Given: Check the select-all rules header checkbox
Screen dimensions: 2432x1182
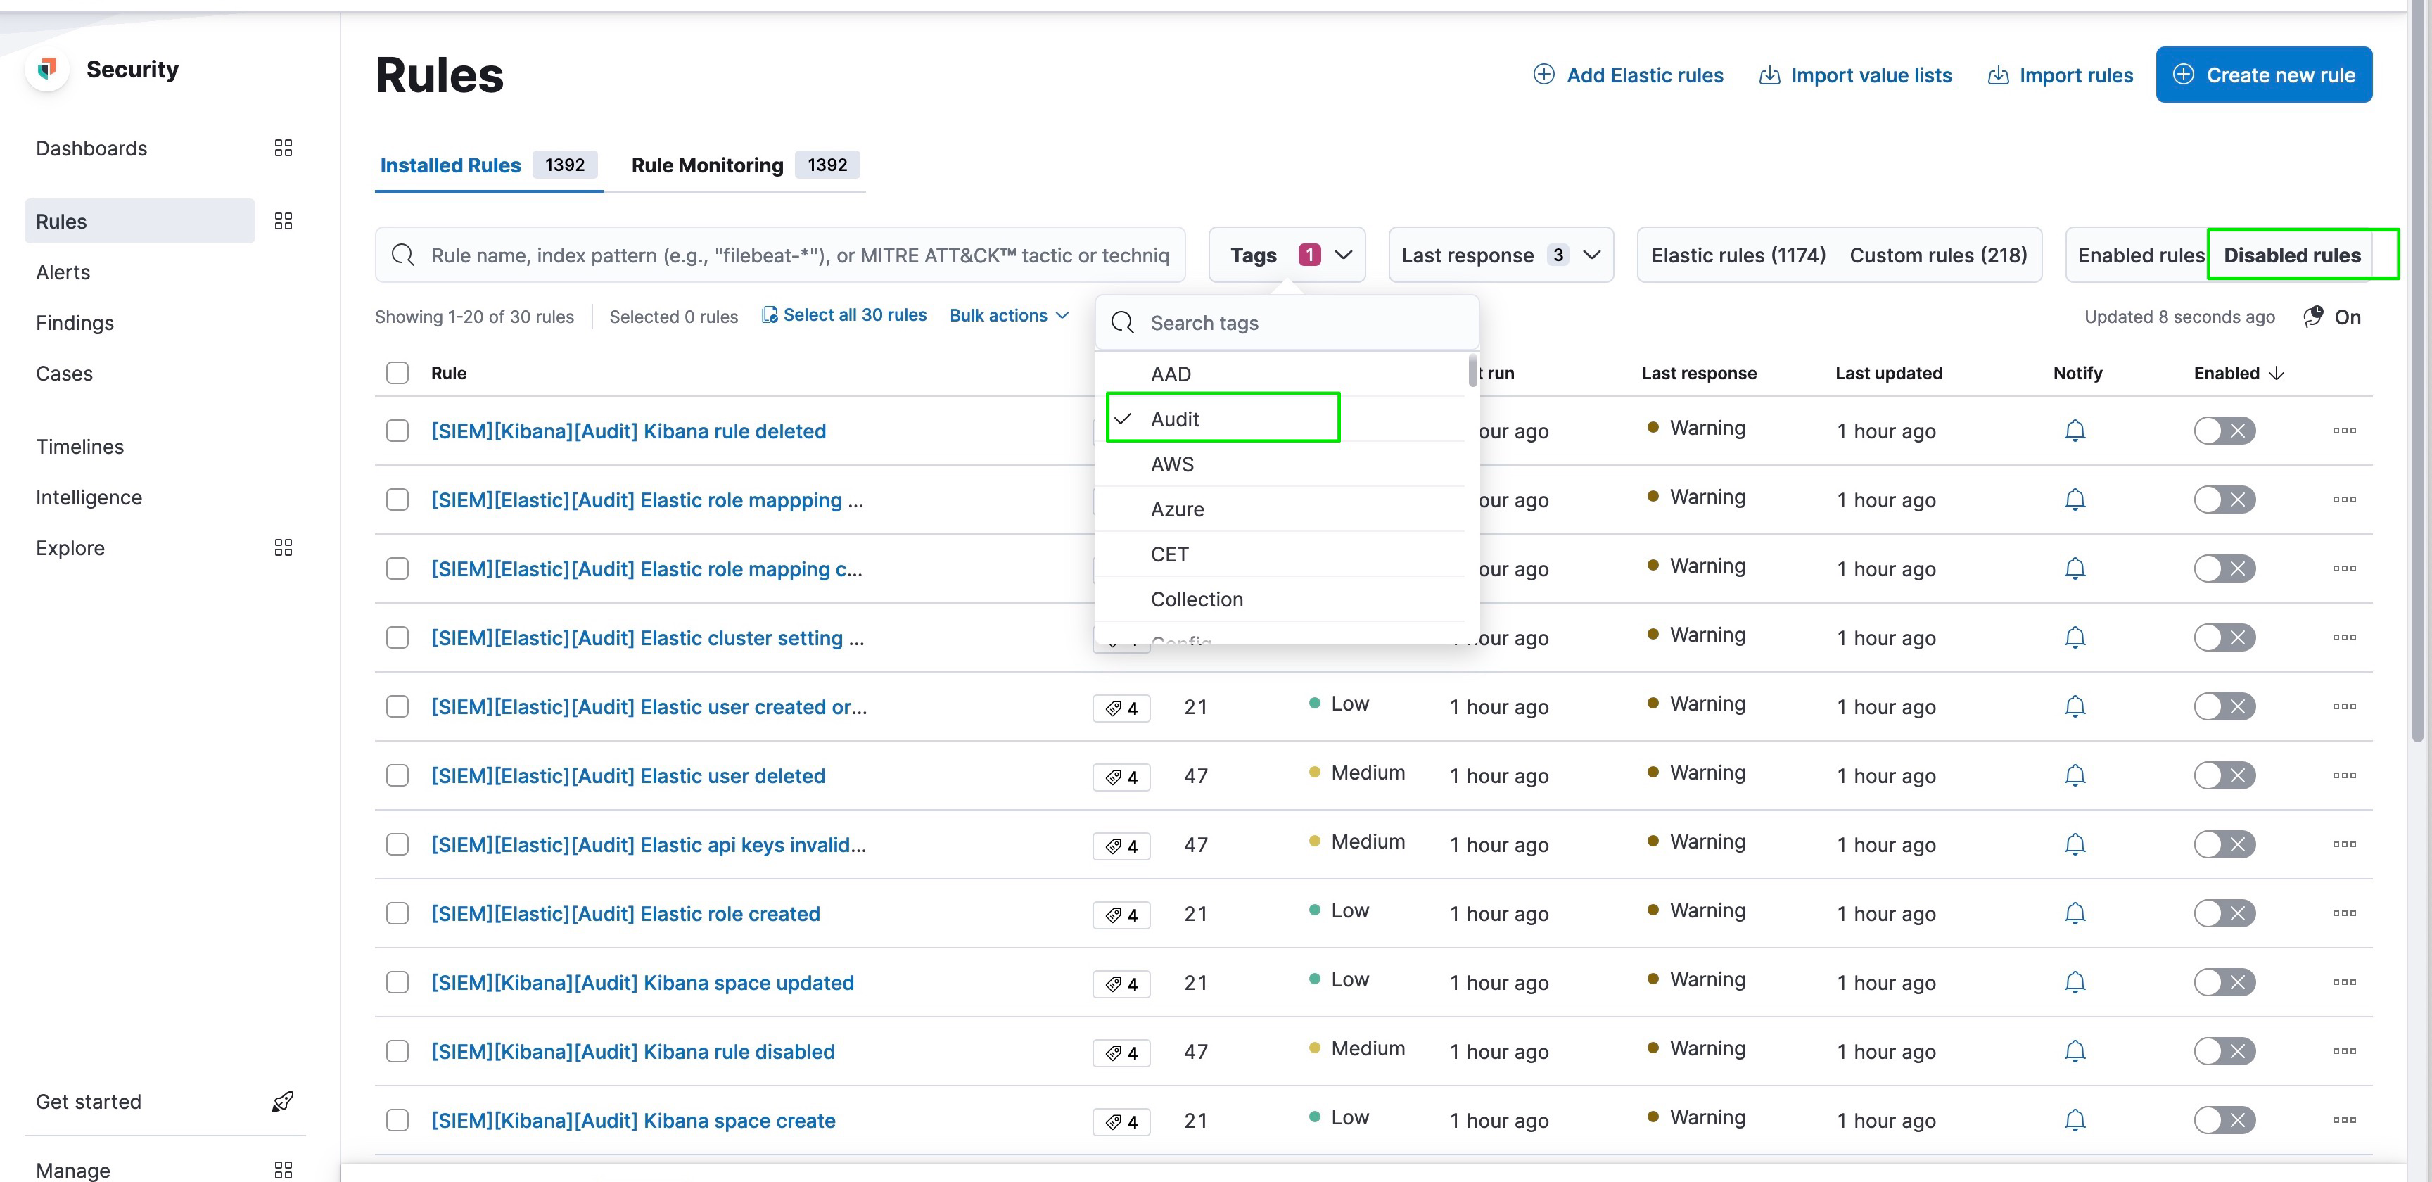Looking at the screenshot, I should (x=397, y=373).
